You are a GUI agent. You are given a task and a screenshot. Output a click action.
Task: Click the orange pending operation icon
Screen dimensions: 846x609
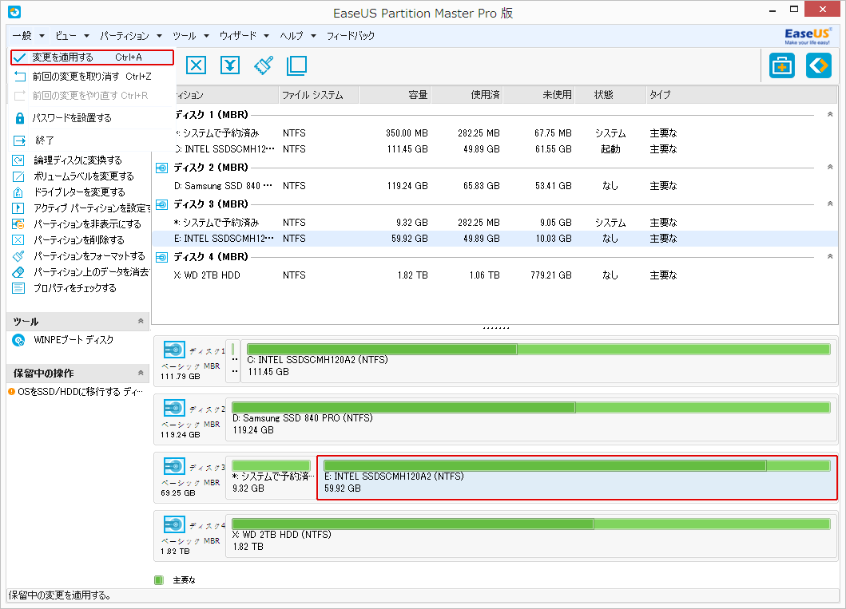click(x=11, y=392)
